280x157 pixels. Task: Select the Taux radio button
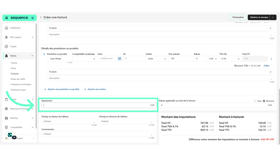pos(255,101)
